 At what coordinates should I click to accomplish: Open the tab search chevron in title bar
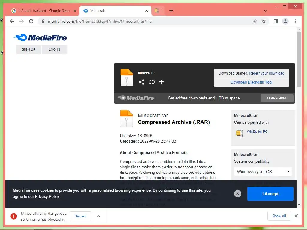[x=265, y=11]
